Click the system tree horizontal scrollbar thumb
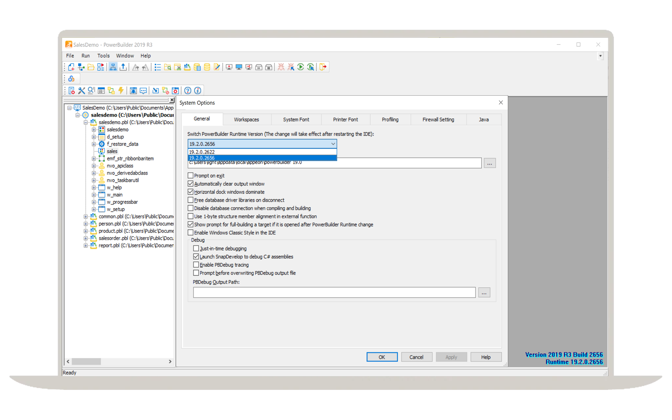The image size is (672, 420). [86, 361]
